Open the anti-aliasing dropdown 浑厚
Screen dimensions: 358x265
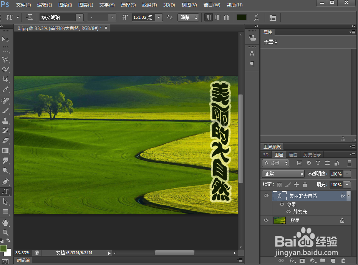(x=188, y=17)
